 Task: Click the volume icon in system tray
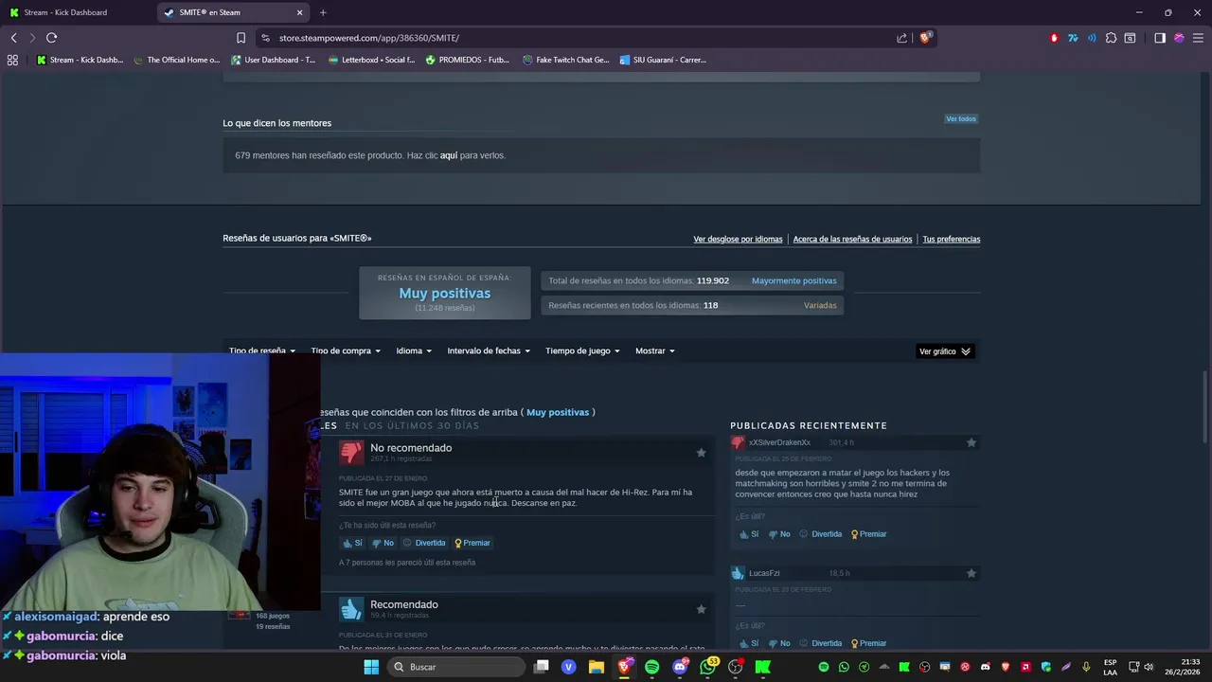pyautogui.click(x=1148, y=667)
